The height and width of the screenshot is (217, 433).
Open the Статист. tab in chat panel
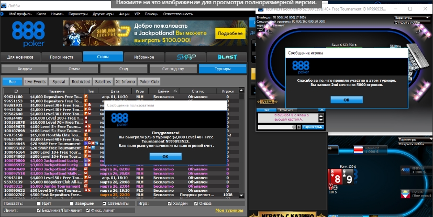(286, 110)
